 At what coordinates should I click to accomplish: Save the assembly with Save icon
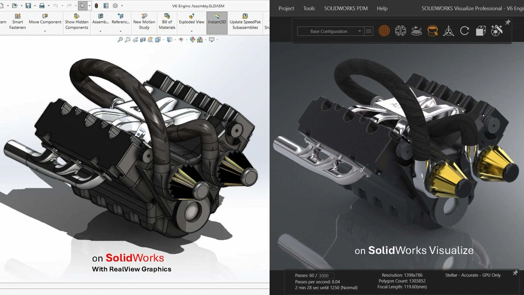tap(28, 5)
